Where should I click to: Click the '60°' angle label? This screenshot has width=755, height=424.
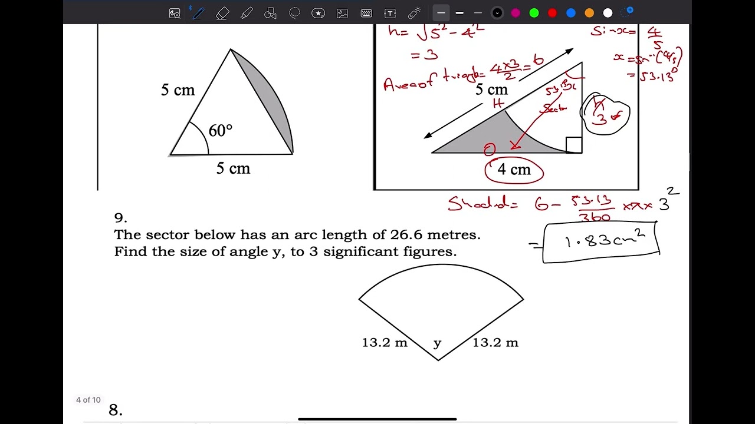click(221, 131)
